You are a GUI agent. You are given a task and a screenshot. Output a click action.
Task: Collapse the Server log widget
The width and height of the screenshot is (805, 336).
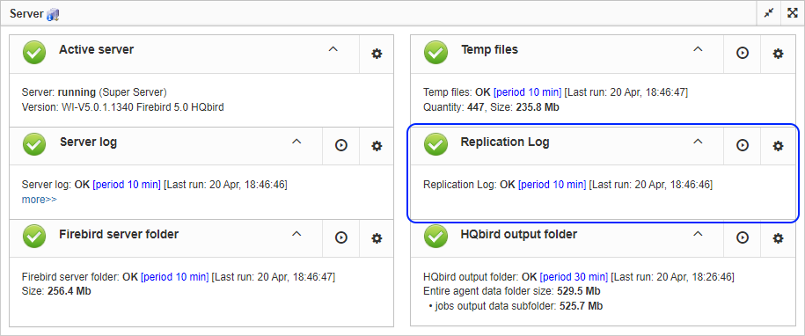click(x=296, y=142)
